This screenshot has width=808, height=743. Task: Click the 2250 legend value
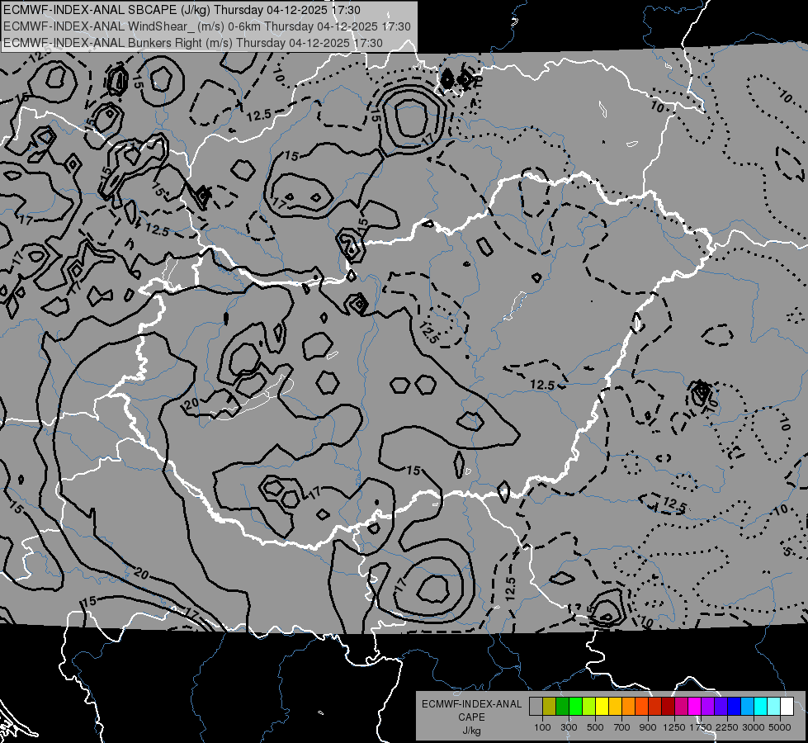tap(727, 727)
